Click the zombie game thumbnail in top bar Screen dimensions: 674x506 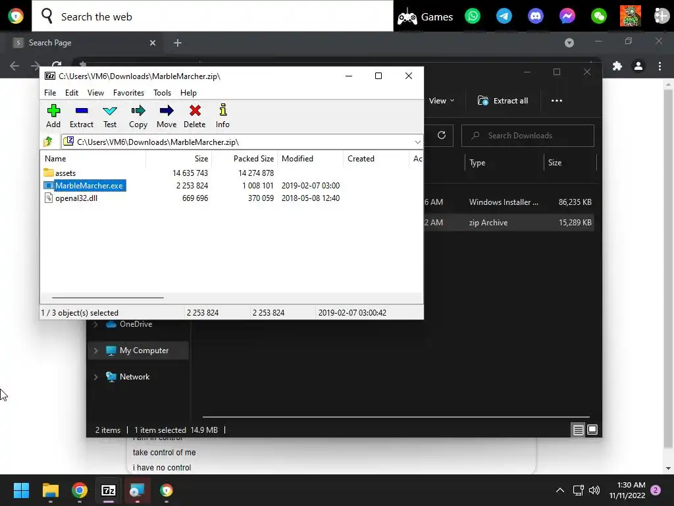point(630,16)
